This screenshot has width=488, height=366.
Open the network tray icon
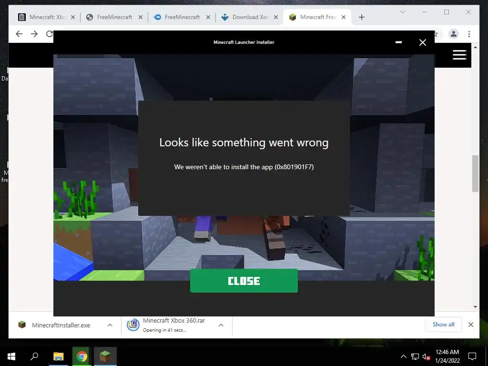point(415,356)
